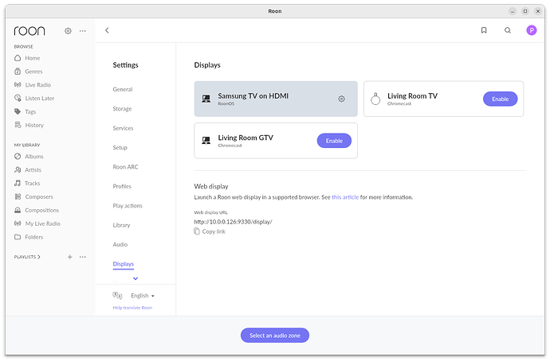Open Services settings tab

pos(123,128)
